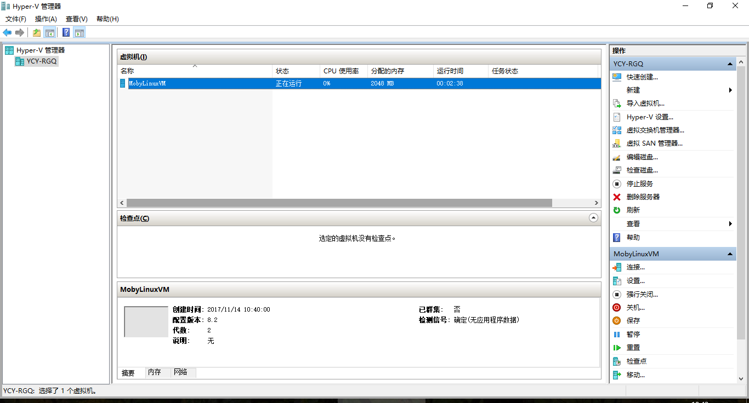The width and height of the screenshot is (749, 403).
Task: Click the 停止服务 icon
Action: click(x=617, y=184)
